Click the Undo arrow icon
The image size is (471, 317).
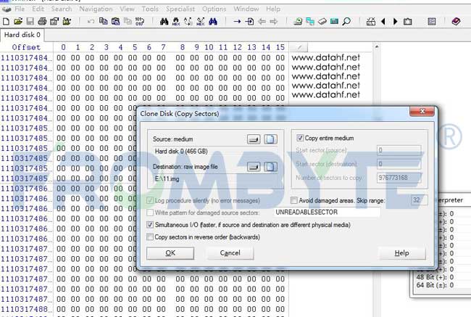(x=91, y=21)
